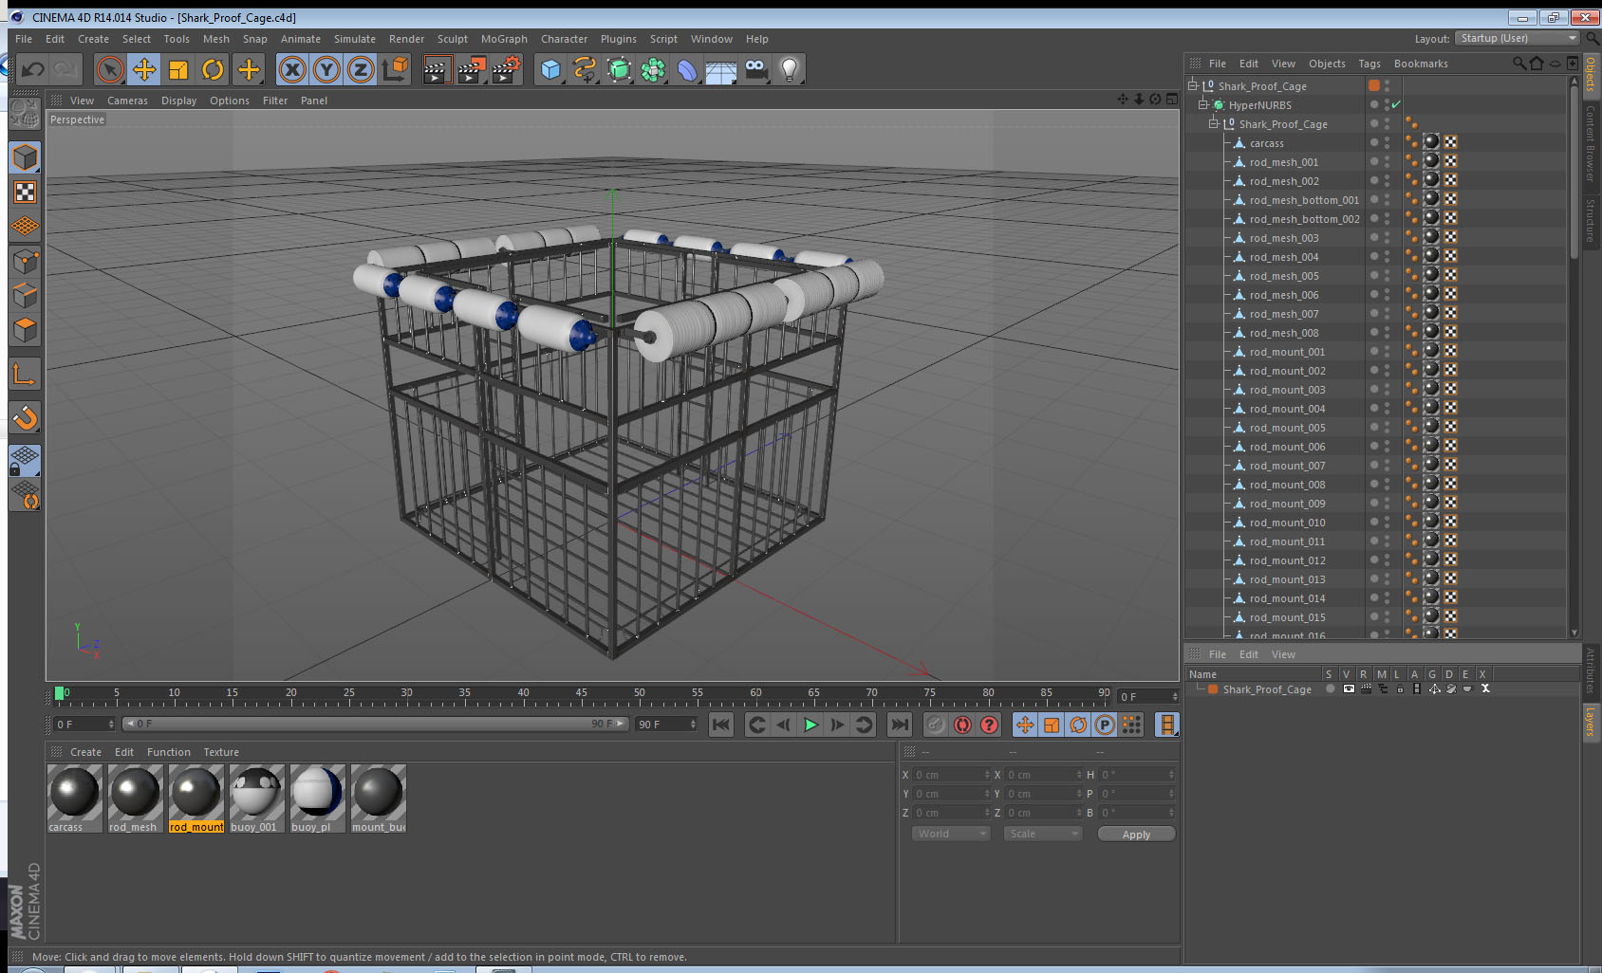Open the Array modeling objects icon
Screen dimensions: 1602x973
click(x=653, y=69)
